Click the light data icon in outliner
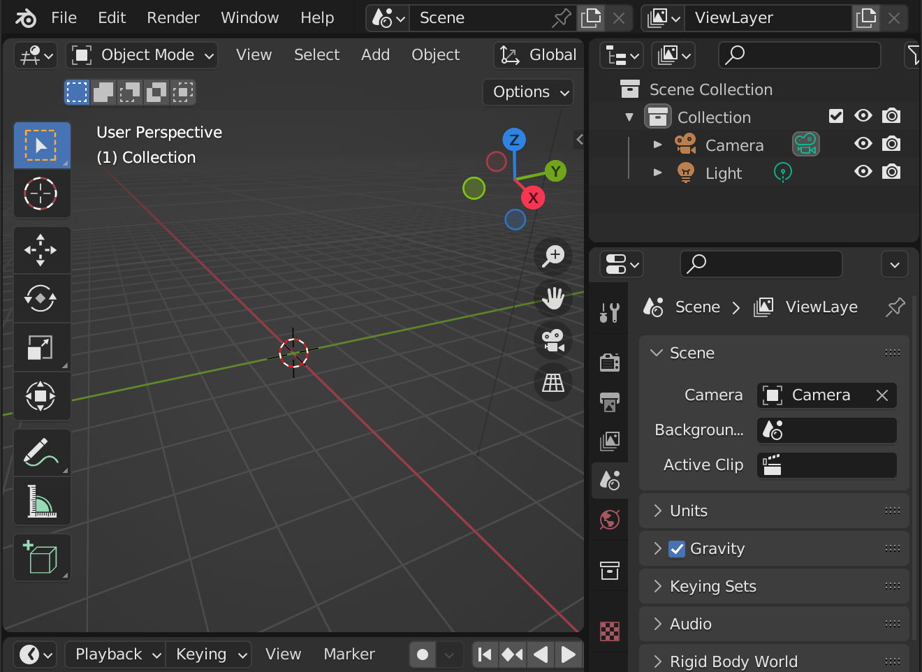The image size is (922, 672). pos(783,173)
